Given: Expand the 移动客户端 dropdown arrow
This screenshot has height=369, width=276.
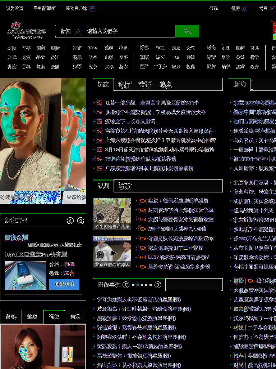Looking at the screenshot, I should (x=92, y=9).
